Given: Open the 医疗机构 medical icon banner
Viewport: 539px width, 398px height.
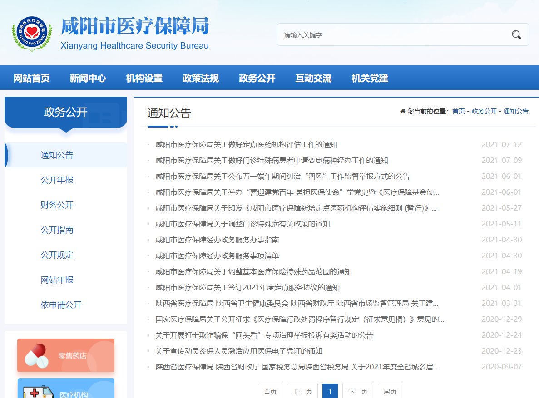Looking at the screenshot, I should click(66, 389).
